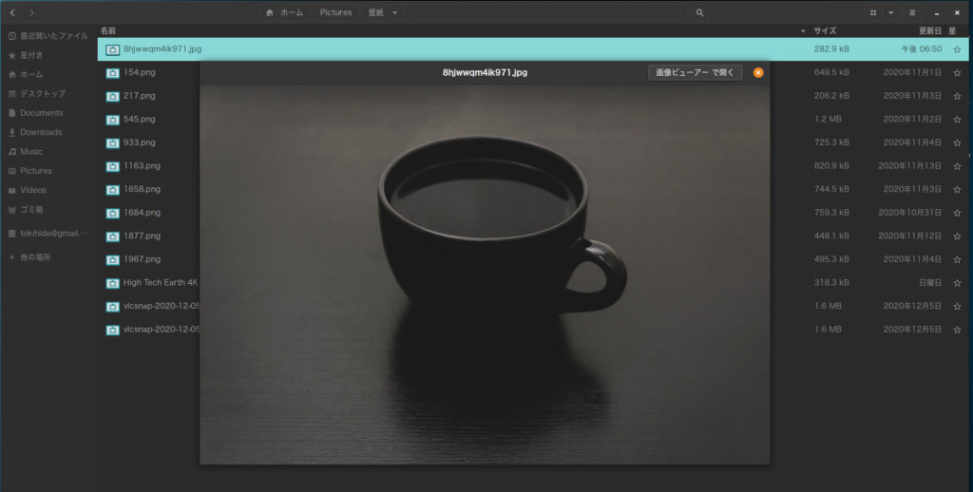Click the 1.2 MB size of 545.png
The height and width of the screenshot is (492, 973).
click(x=828, y=119)
